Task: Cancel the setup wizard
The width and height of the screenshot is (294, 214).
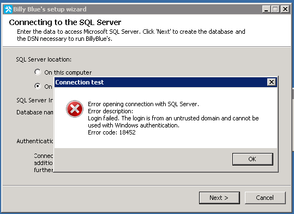Action: point(265,198)
